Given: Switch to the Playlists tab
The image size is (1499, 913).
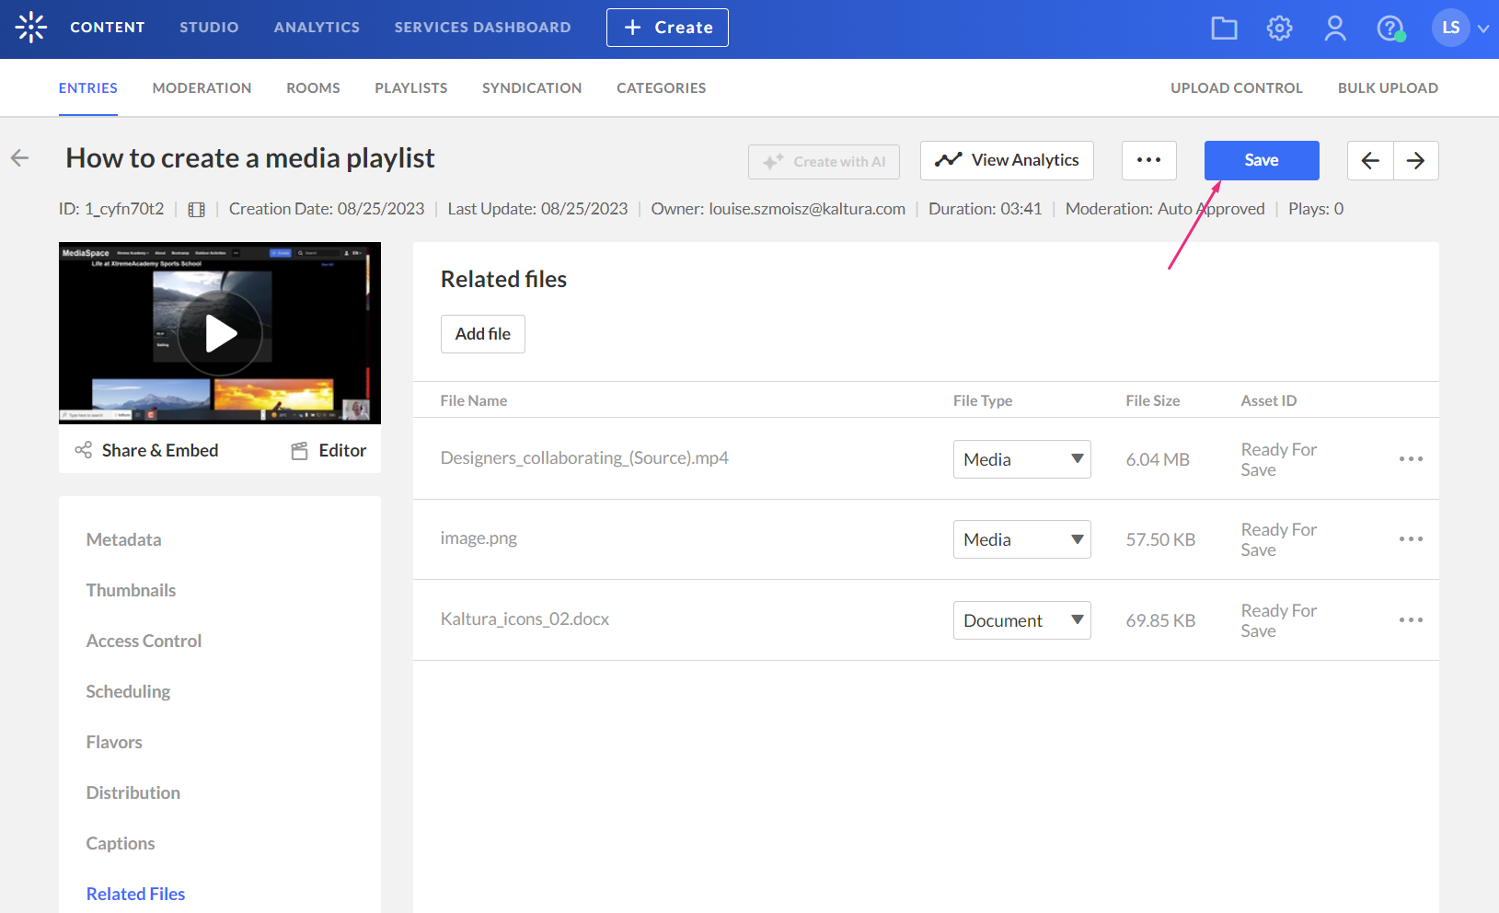Looking at the screenshot, I should [410, 88].
